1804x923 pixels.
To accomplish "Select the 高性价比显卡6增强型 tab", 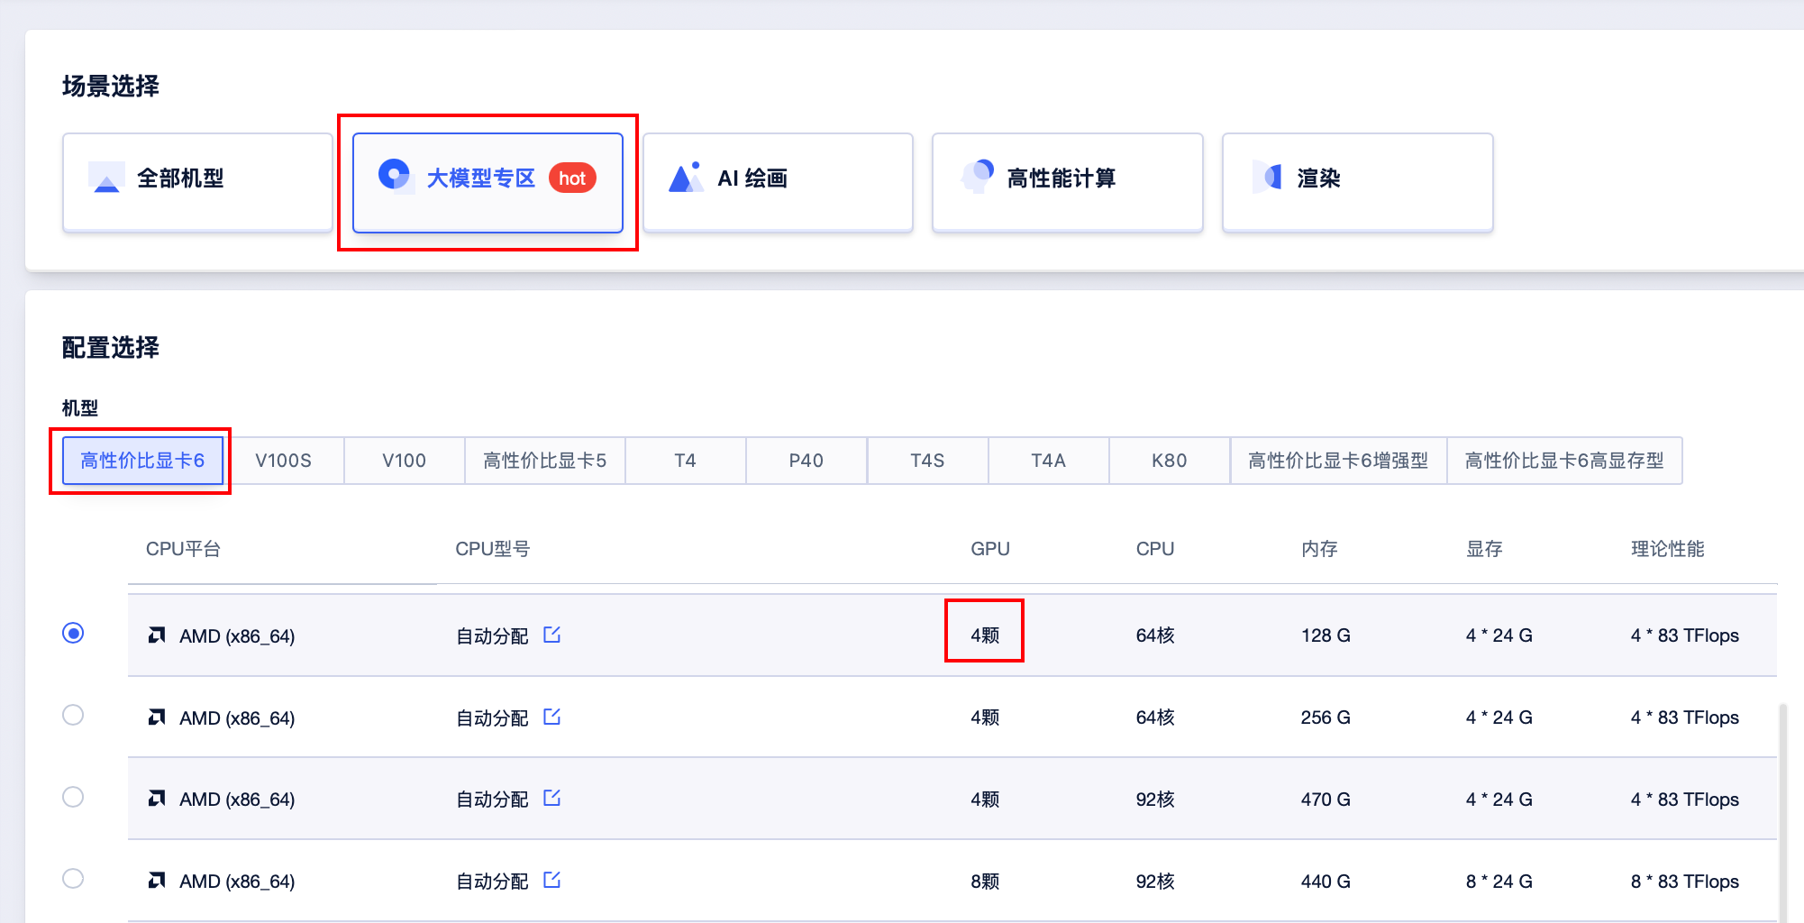I will coord(1337,461).
